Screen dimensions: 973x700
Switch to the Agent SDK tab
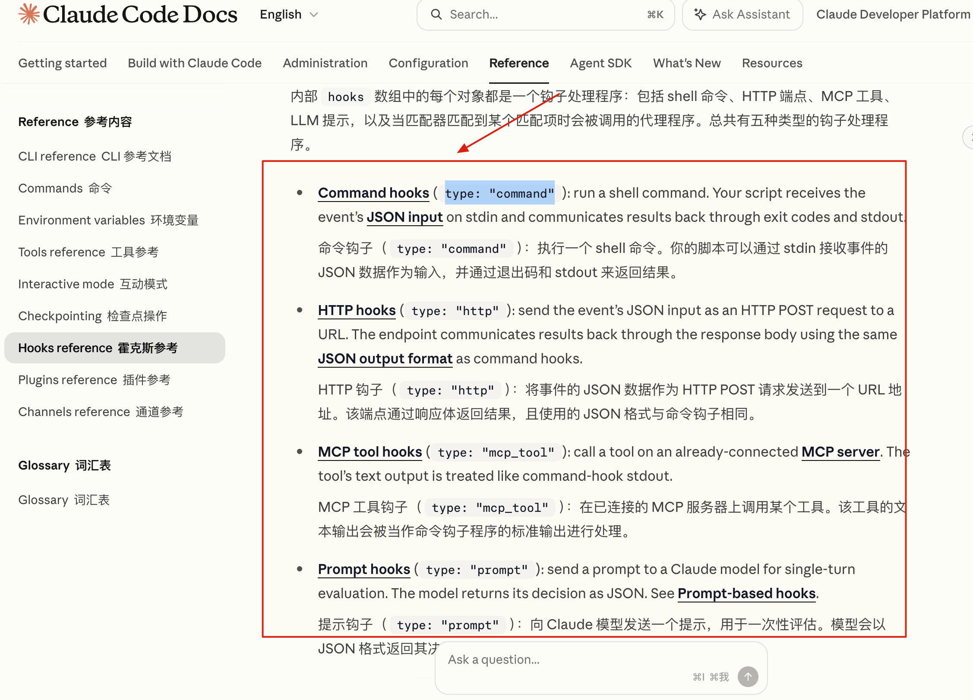coord(600,63)
